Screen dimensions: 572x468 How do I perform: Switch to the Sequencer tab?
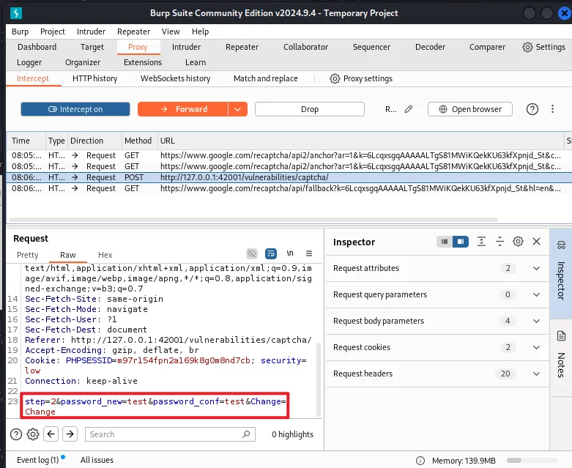click(x=371, y=47)
